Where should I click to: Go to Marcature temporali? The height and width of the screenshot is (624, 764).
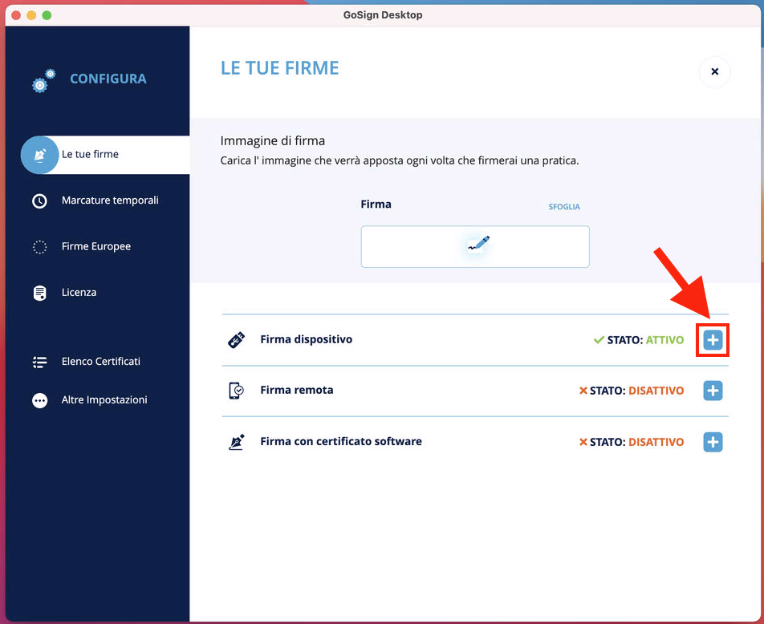pos(110,201)
